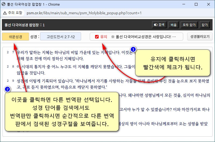
Task: Click the page URL in address bar
Action: [x=84, y=13]
